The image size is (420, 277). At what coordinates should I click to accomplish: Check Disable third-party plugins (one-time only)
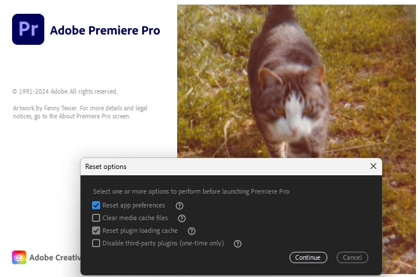pos(96,243)
